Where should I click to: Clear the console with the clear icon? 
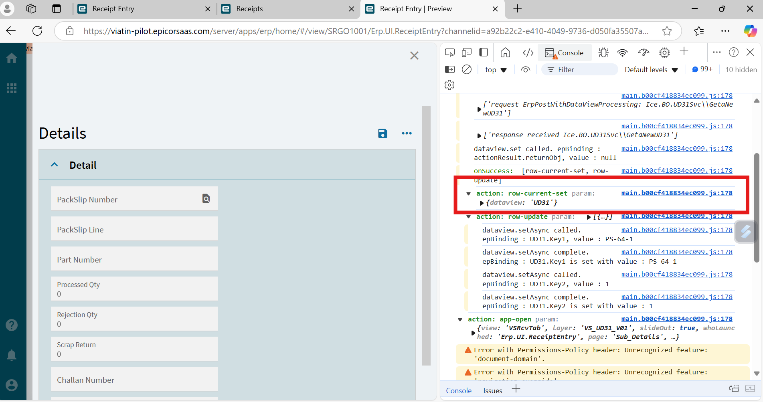pos(467,69)
